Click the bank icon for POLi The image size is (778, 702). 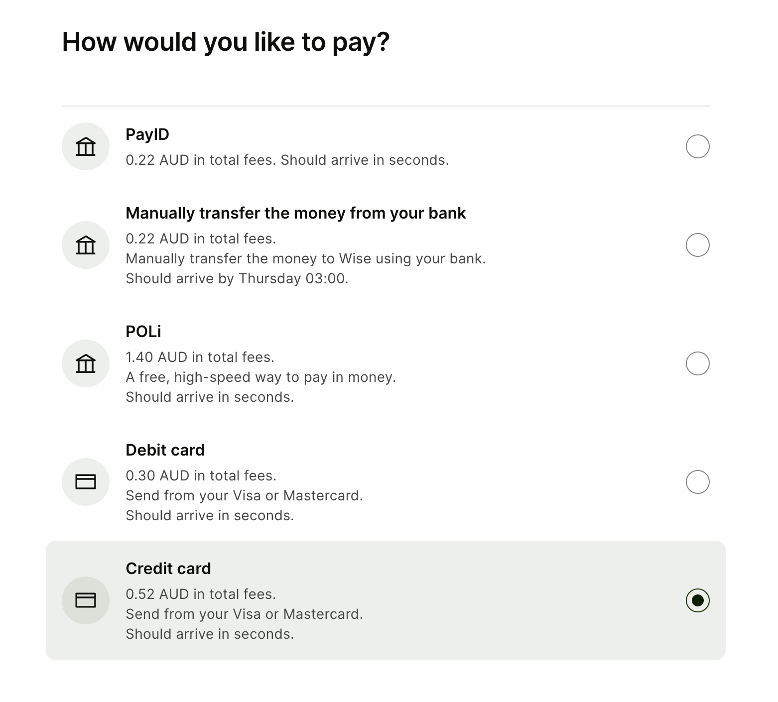86,363
